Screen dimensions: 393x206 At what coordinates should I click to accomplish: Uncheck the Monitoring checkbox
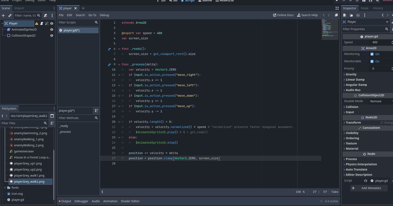pos(372,54)
